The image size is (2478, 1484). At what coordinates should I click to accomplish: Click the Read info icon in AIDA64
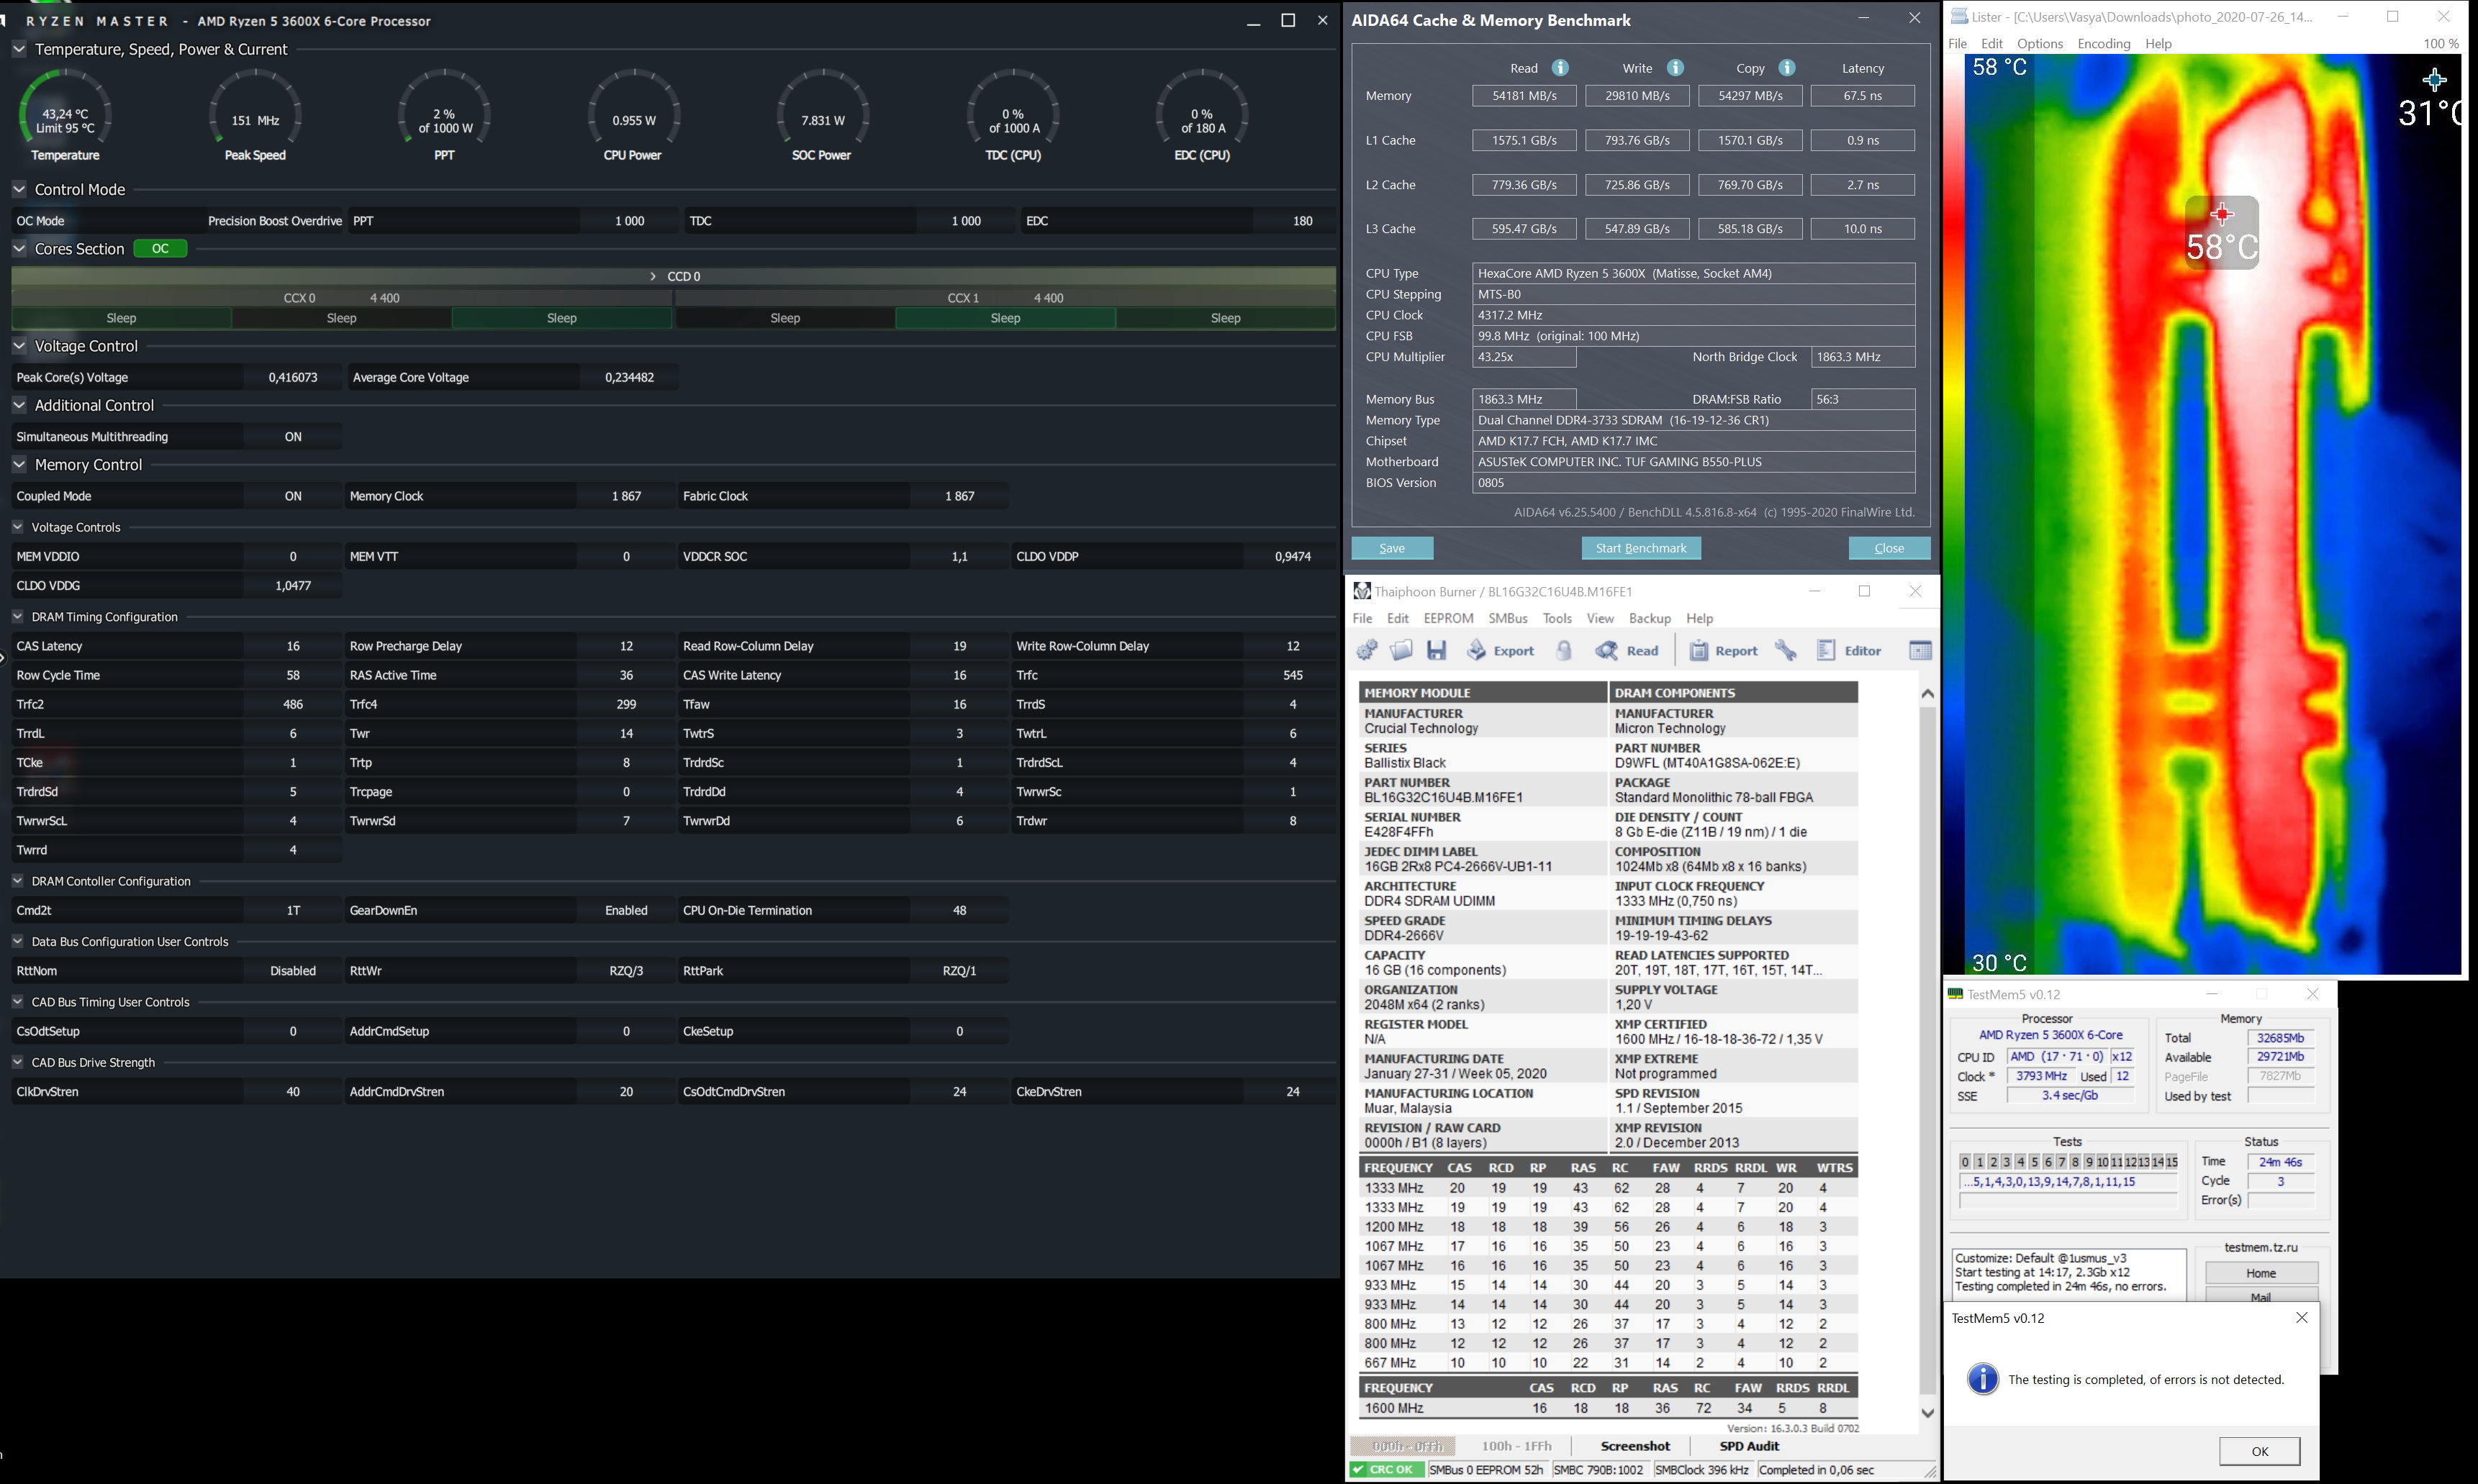[1560, 68]
